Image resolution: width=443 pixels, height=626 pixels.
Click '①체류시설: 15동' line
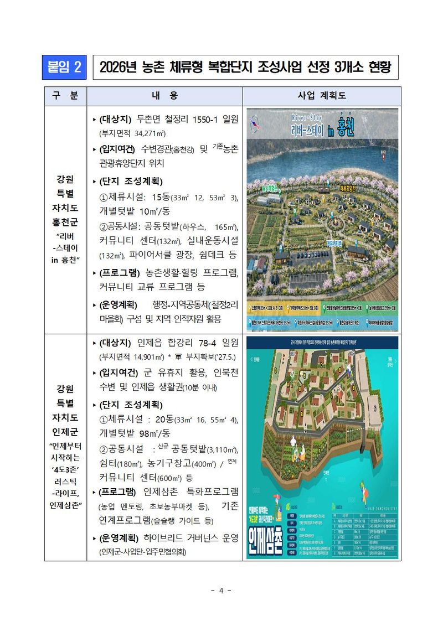pos(168,197)
